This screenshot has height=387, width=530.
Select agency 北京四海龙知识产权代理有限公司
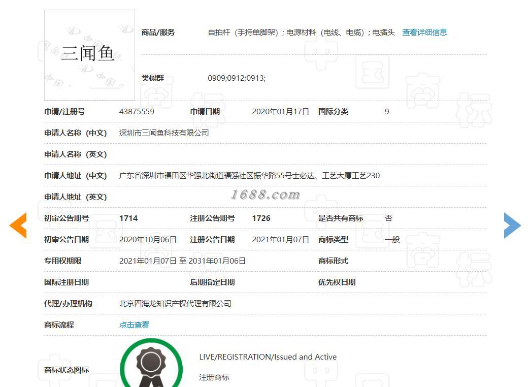[x=175, y=303]
